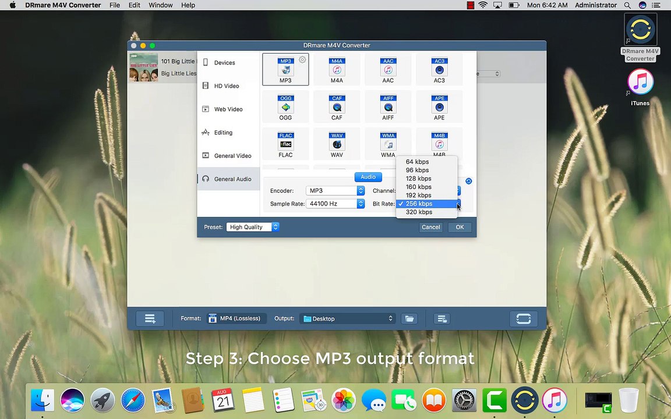Screen dimensions: 671x419
Task: Click the reset settings circular icon
Action: click(x=468, y=182)
